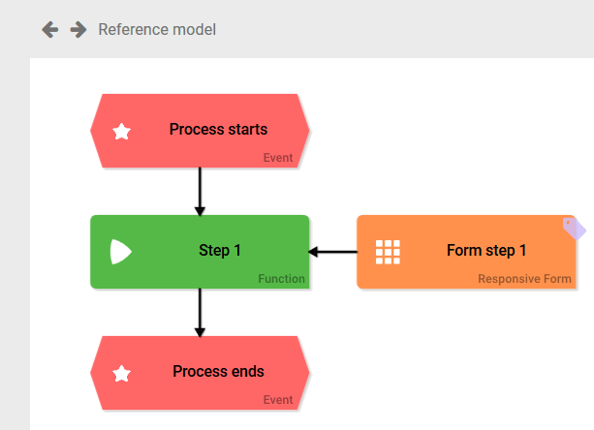Screen dimensions: 594x430
Task: Click the Reference model title
Action: click(x=157, y=30)
